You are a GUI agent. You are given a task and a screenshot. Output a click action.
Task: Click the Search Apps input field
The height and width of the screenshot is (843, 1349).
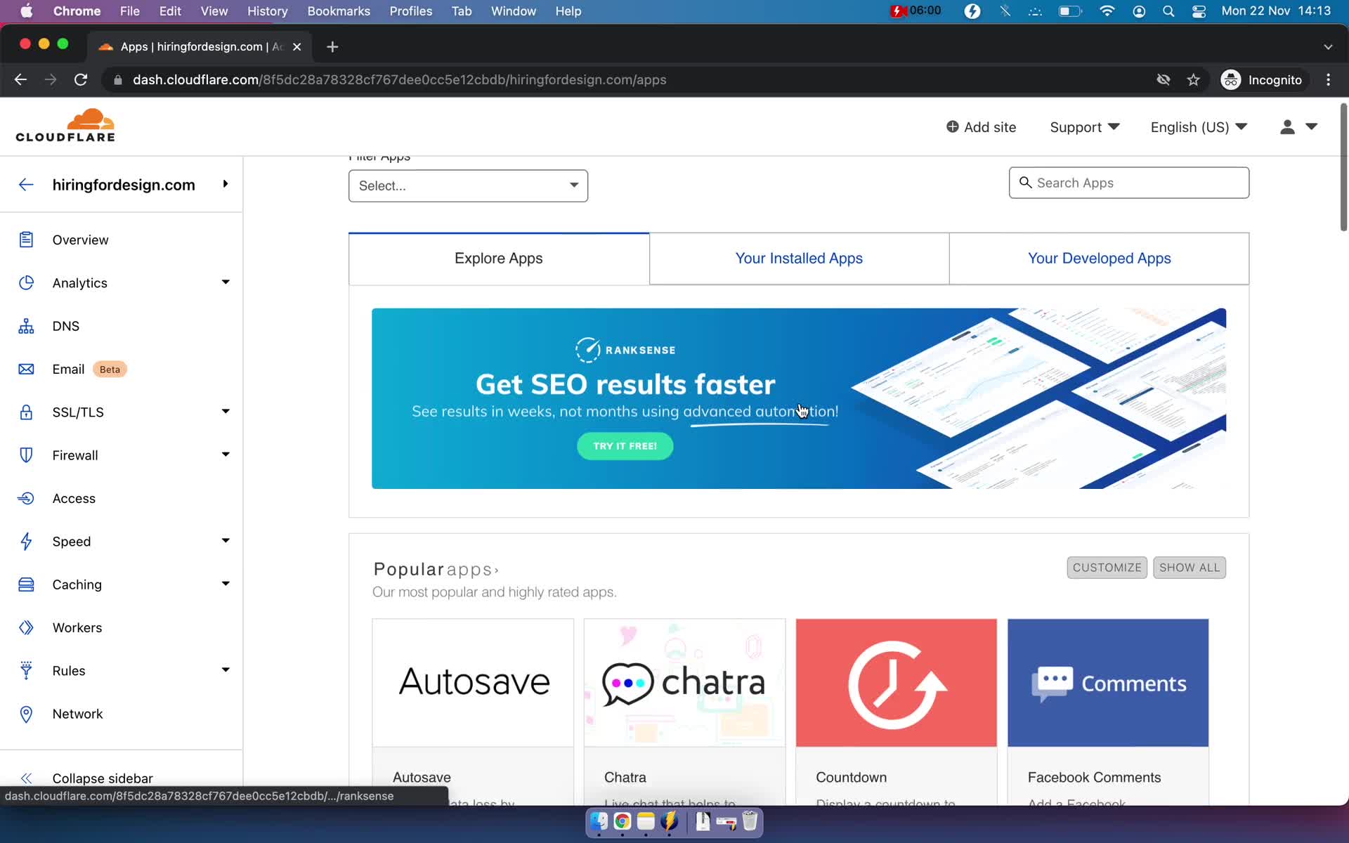point(1128,183)
